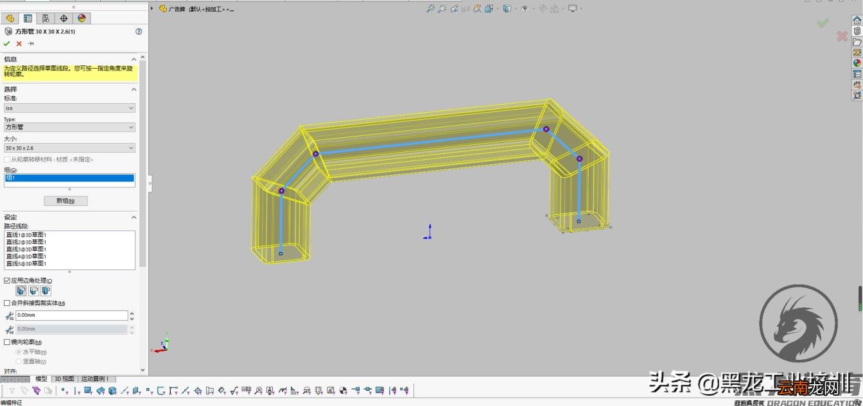The image size is (863, 406).
Task: Open SOLIDWORKS Resources home in task pane
Action: pyautogui.click(x=857, y=20)
